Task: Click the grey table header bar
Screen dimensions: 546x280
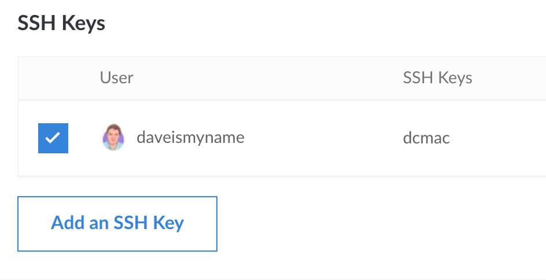Action: 282,78
